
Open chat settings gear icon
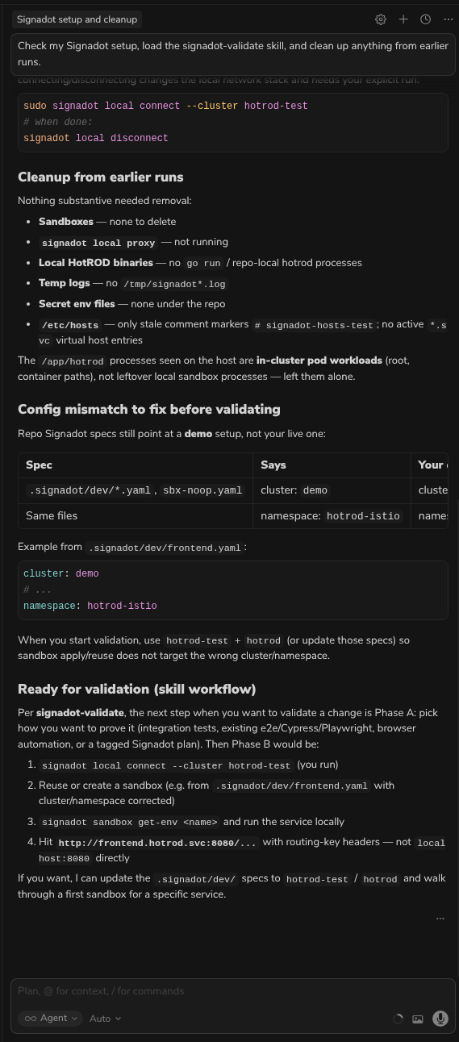(381, 19)
